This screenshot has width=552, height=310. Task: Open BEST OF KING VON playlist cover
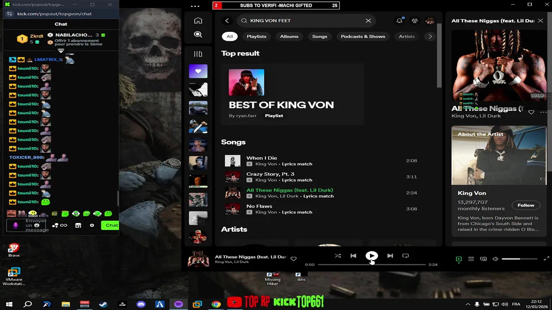(246, 82)
